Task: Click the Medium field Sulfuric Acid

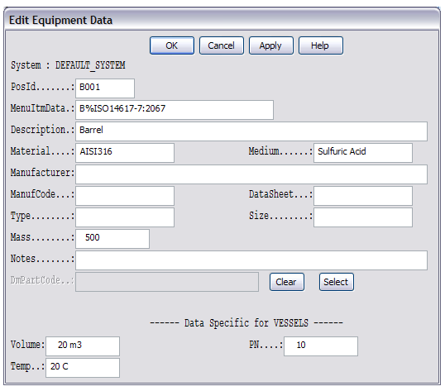Action: click(x=363, y=153)
